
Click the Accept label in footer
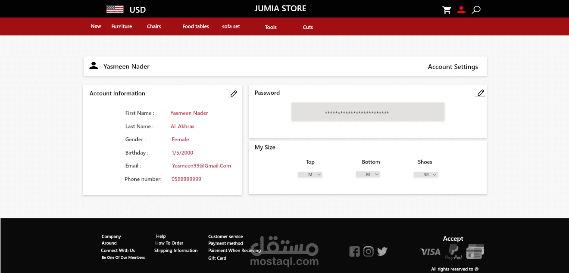click(453, 239)
